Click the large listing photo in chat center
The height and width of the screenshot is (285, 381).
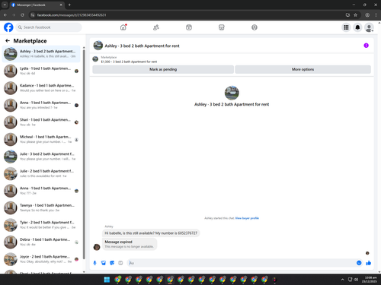click(232, 93)
